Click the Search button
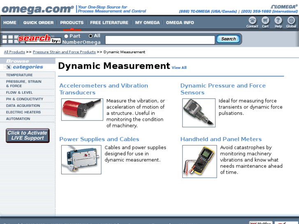299x224 pixels. [228, 39]
